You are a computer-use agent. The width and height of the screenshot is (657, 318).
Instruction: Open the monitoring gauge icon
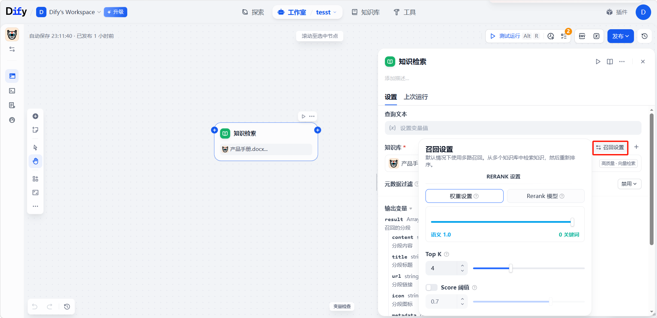coord(12,120)
